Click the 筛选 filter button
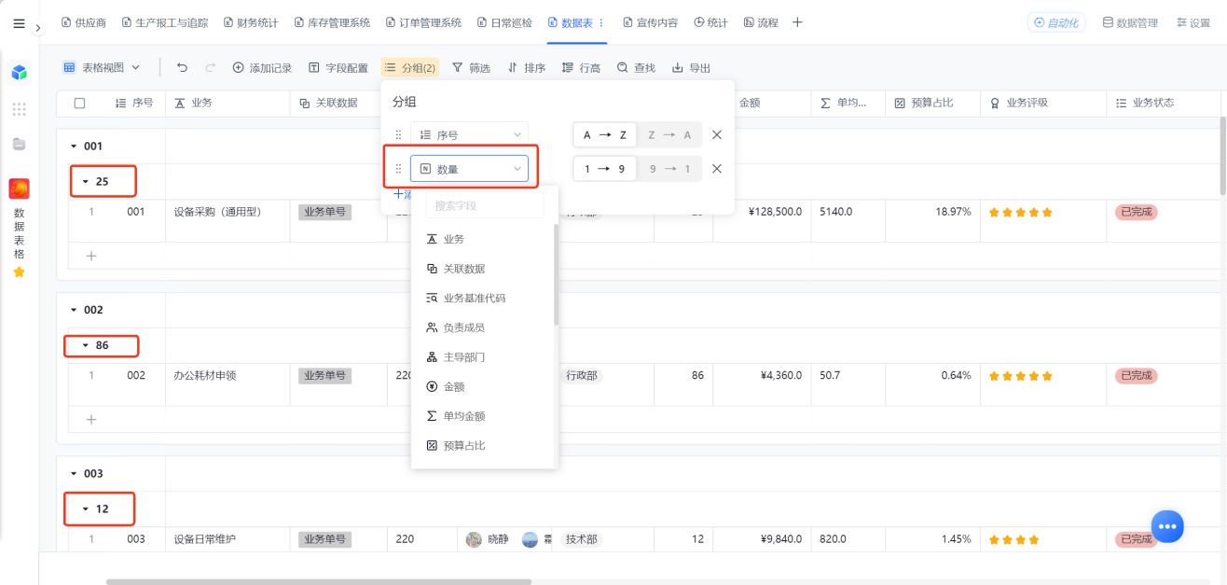This screenshot has height=585, width=1227. point(471,67)
